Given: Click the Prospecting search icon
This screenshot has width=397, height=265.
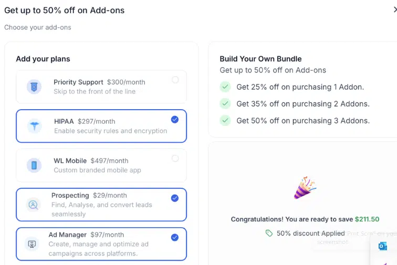Looking at the screenshot, I should 33,205.
